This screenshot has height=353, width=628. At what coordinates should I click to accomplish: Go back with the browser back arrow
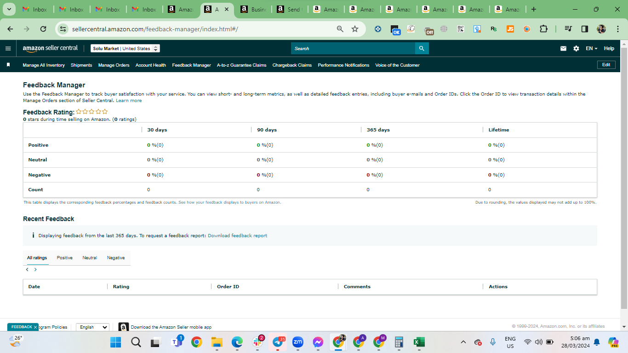pos(10,29)
